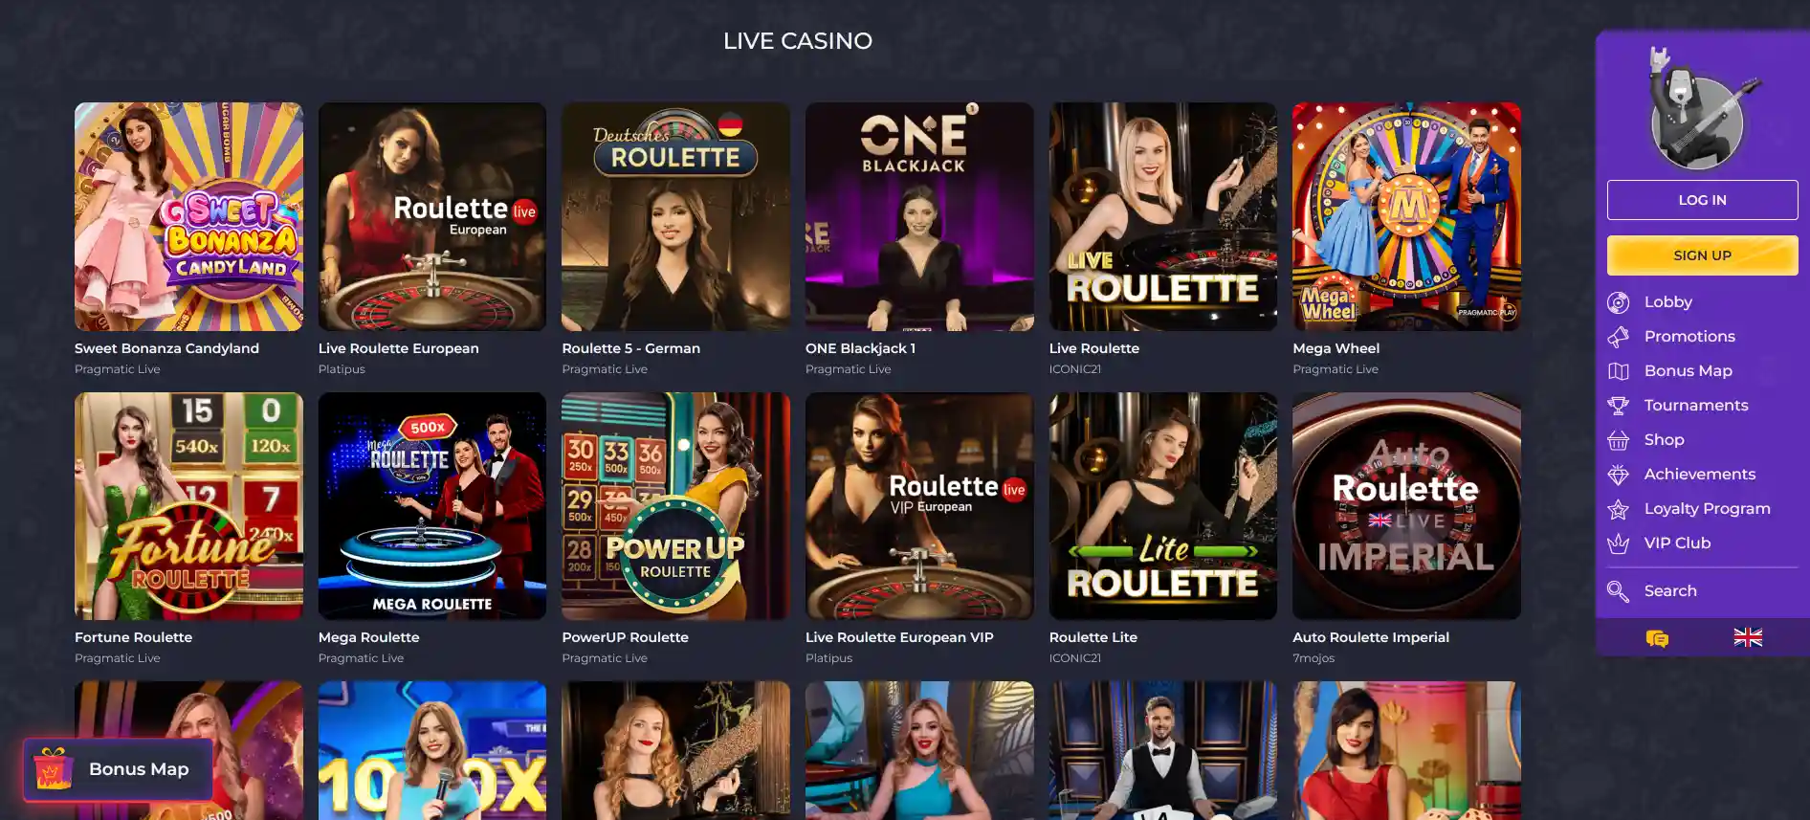Click the VIP Club crown icon
Viewport: 1810px width, 820px height.
pyautogui.click(x=1618, y=543)
